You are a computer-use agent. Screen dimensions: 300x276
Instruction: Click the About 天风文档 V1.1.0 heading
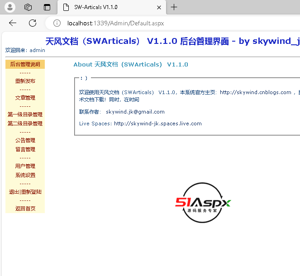131,64
